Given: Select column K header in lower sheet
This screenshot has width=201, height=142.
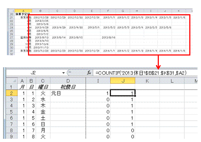Looking at the screenshot, I should point(147,81).
